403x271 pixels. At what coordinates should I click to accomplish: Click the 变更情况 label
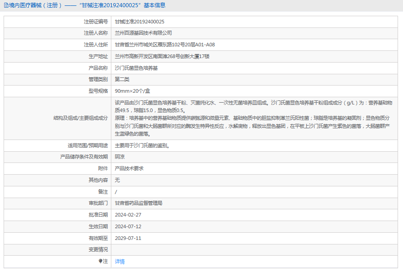coord(98,249)
